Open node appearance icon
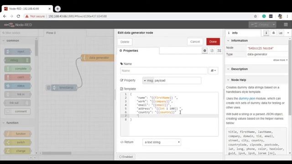This screenshot has height=164, width=292. [219, 51]
